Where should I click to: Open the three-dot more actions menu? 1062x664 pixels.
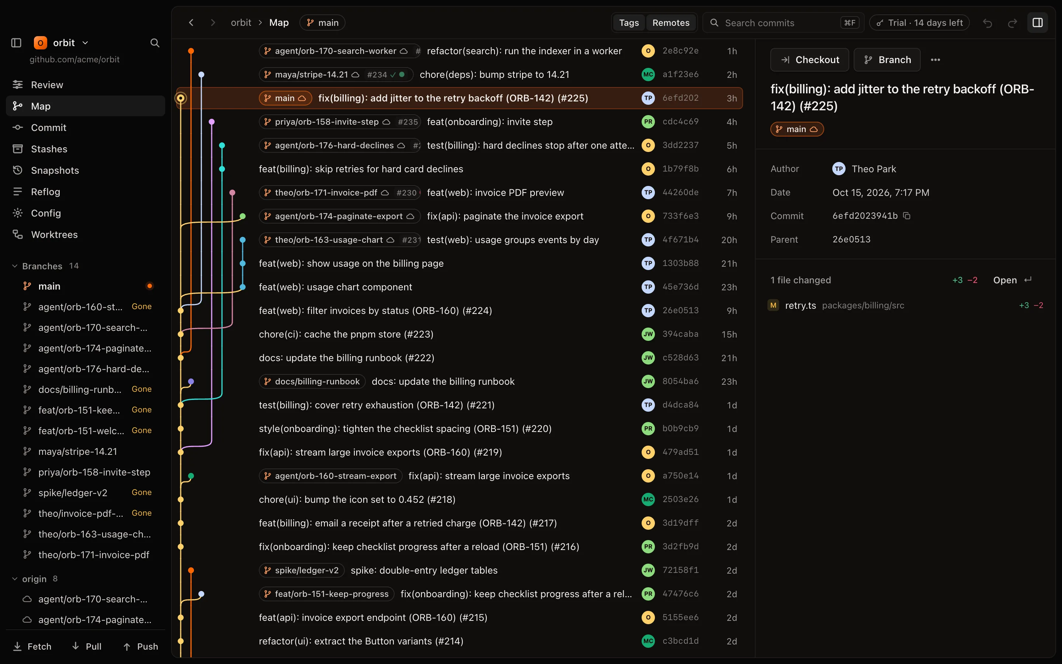click(935, 60)
